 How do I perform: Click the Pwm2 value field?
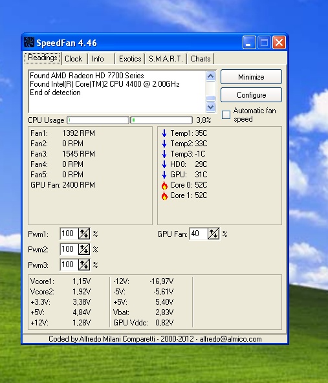point(69,249)
